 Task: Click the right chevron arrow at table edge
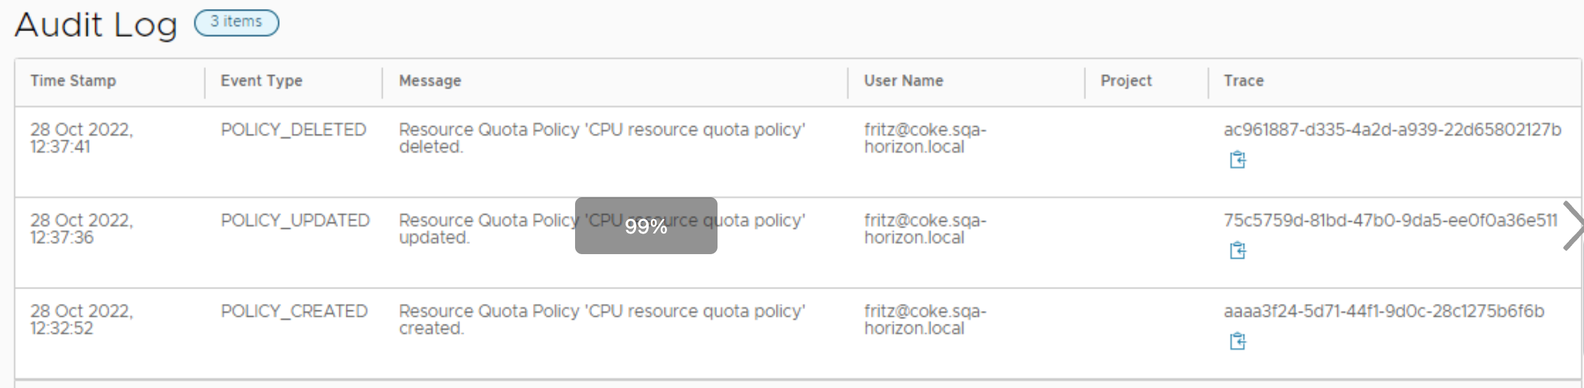(x=1573, y=226)
